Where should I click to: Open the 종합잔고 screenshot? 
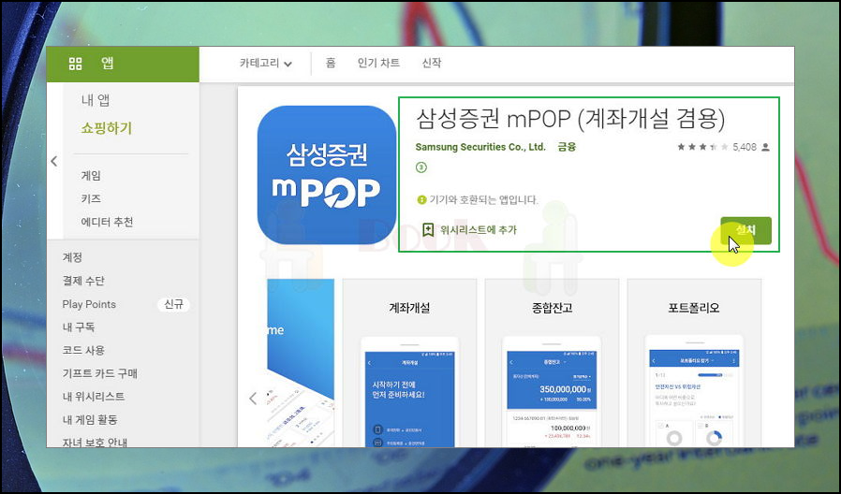pos(552,363)
